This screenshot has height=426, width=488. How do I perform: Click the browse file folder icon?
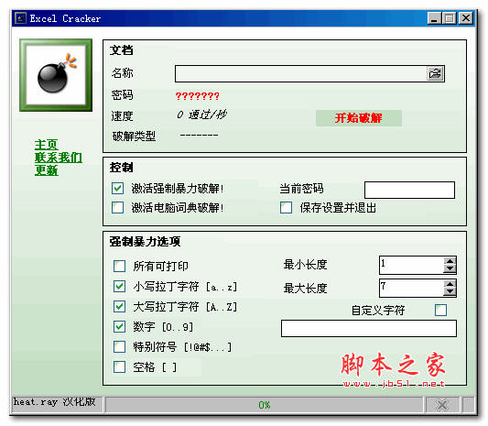tap(435, 74)
